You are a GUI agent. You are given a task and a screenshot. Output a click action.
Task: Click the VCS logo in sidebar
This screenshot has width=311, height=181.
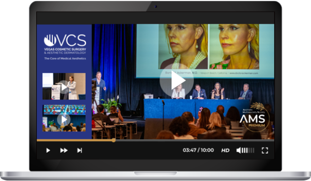click(65, 40)
